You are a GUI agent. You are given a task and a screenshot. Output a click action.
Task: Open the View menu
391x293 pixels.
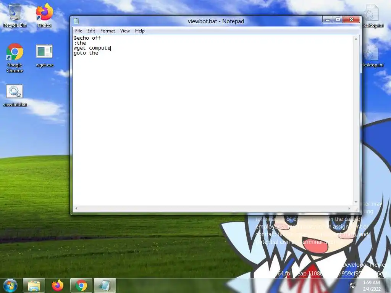pyautogui.click(x=125, y=31)
